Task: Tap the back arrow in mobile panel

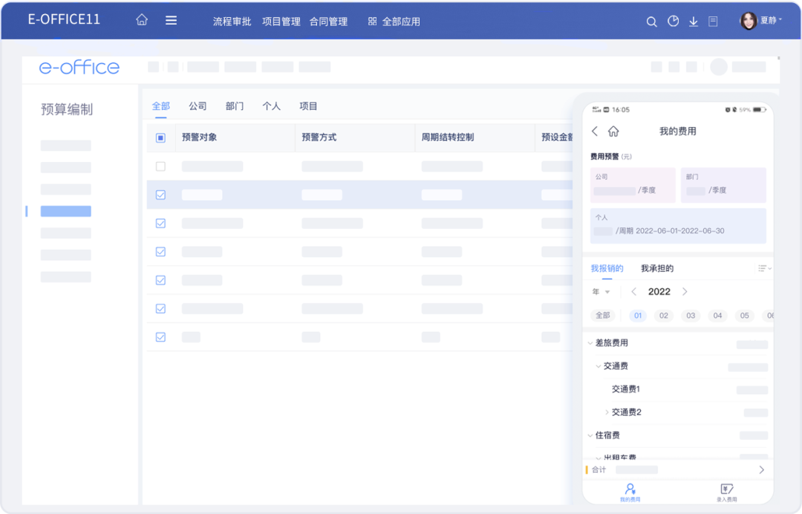Action: 594,131
